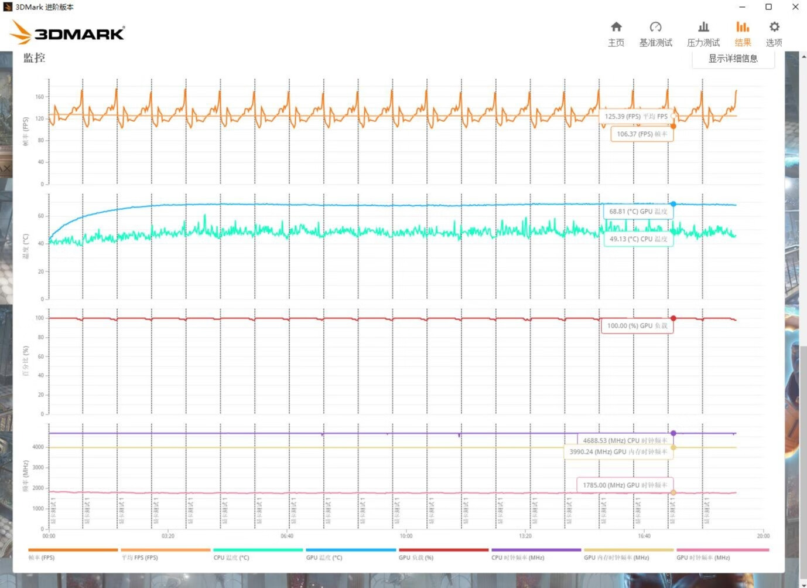Toggle the 平均 FPS legend swatch

point(165,550)
